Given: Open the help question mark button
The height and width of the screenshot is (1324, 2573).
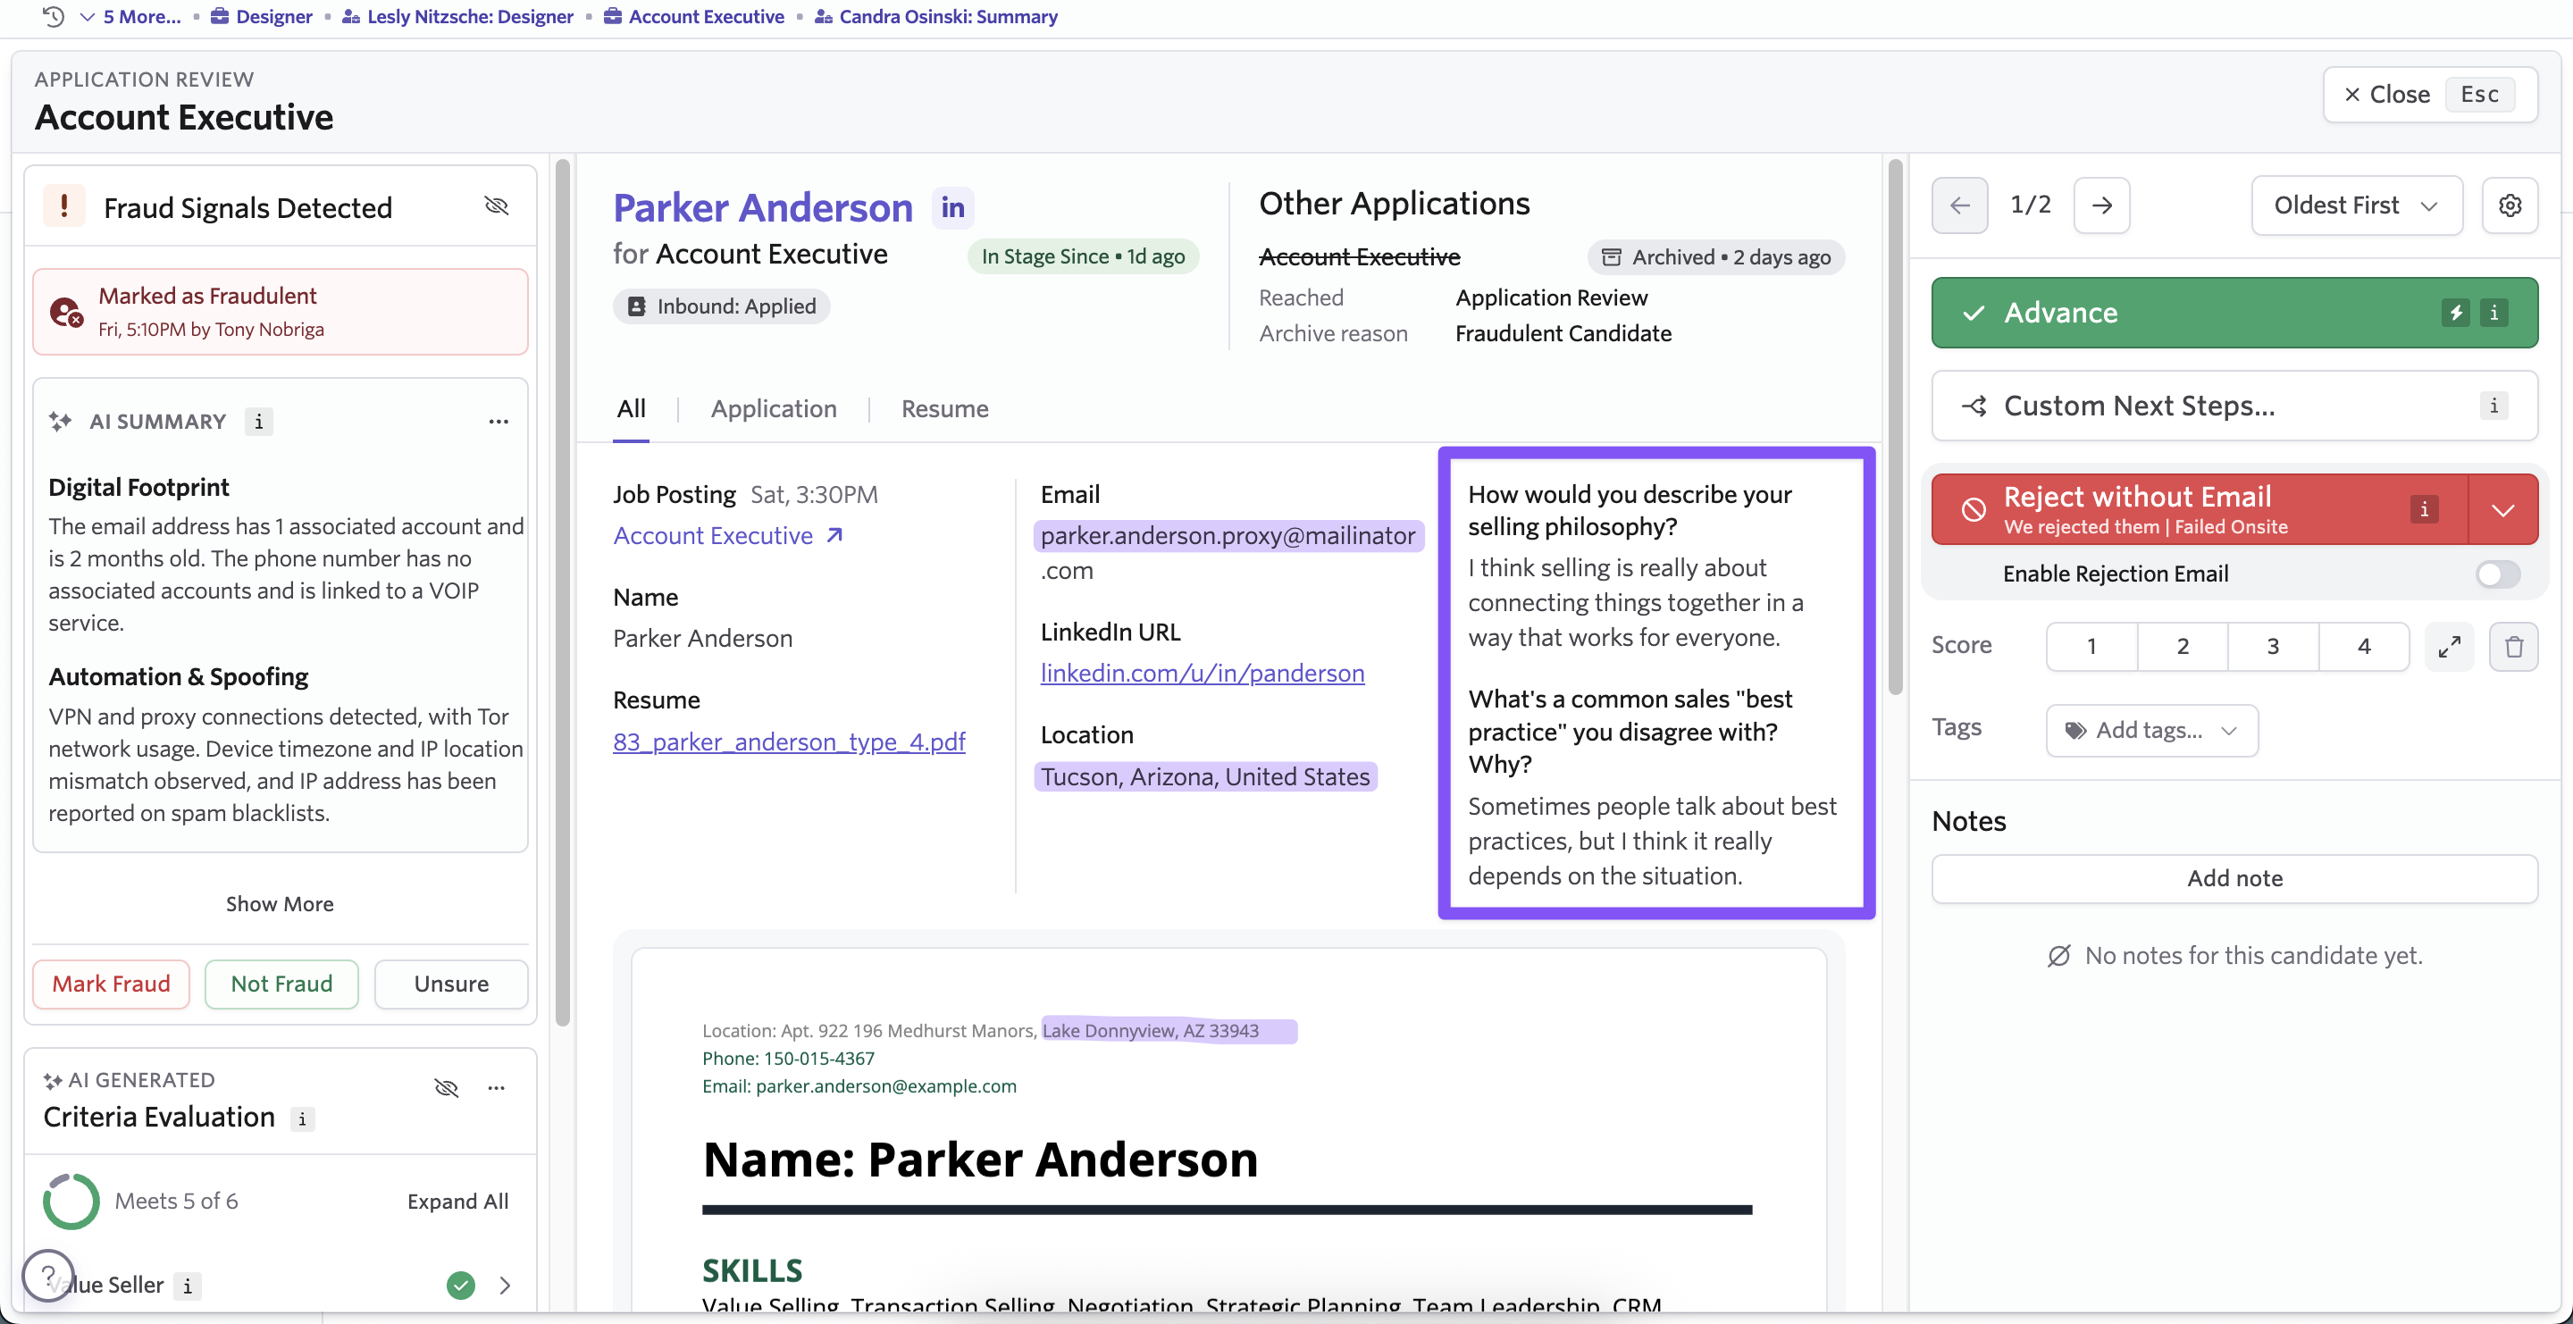Looking at the screenshot, I should (x=48, y=1275).
